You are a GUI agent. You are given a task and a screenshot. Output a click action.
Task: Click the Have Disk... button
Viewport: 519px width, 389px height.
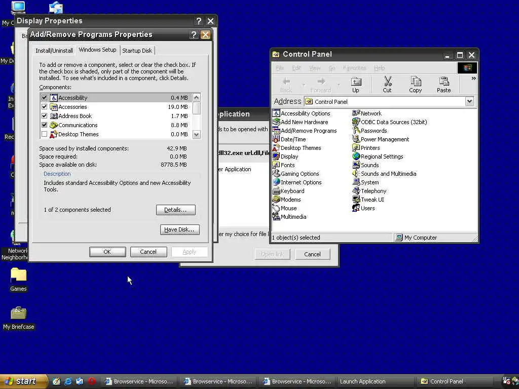(180, 229)
